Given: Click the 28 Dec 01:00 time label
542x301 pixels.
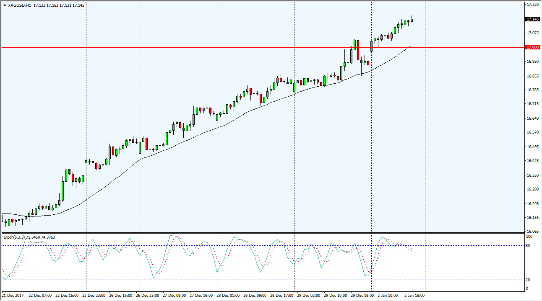Looking at the screenshot, I should pyautogui.click(x=228, y=296).
